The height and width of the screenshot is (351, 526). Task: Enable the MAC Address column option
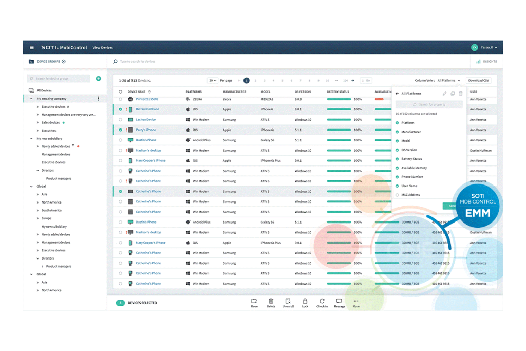coord(397,195)
